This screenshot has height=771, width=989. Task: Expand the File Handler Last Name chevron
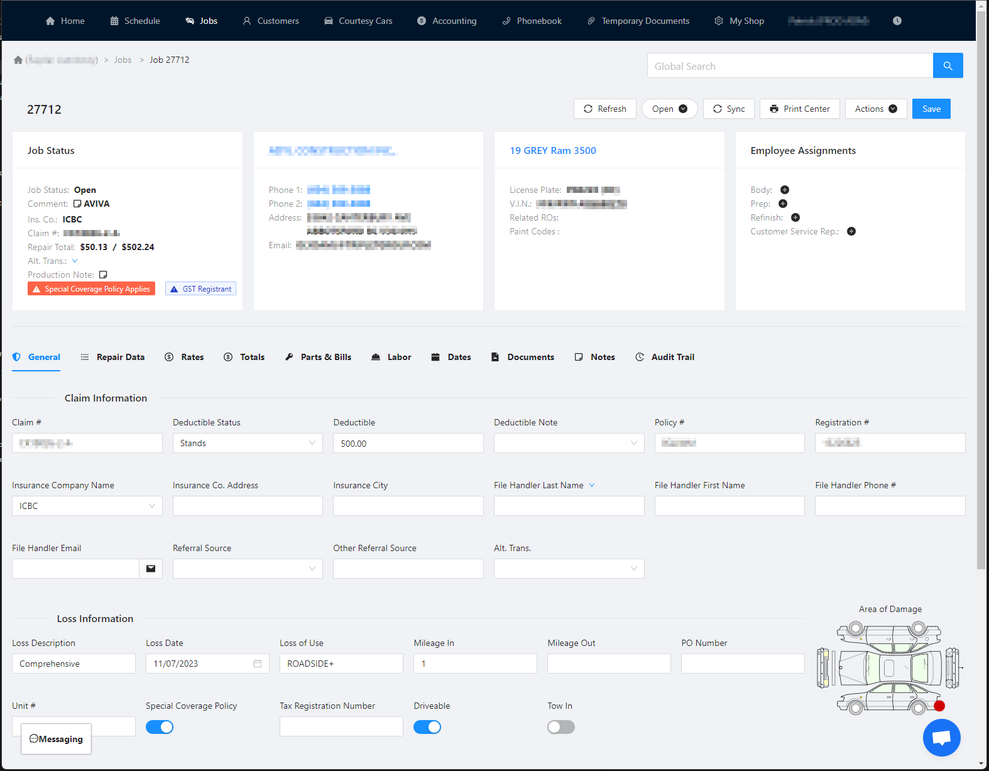pyautogui.click(x=592, y=485)
